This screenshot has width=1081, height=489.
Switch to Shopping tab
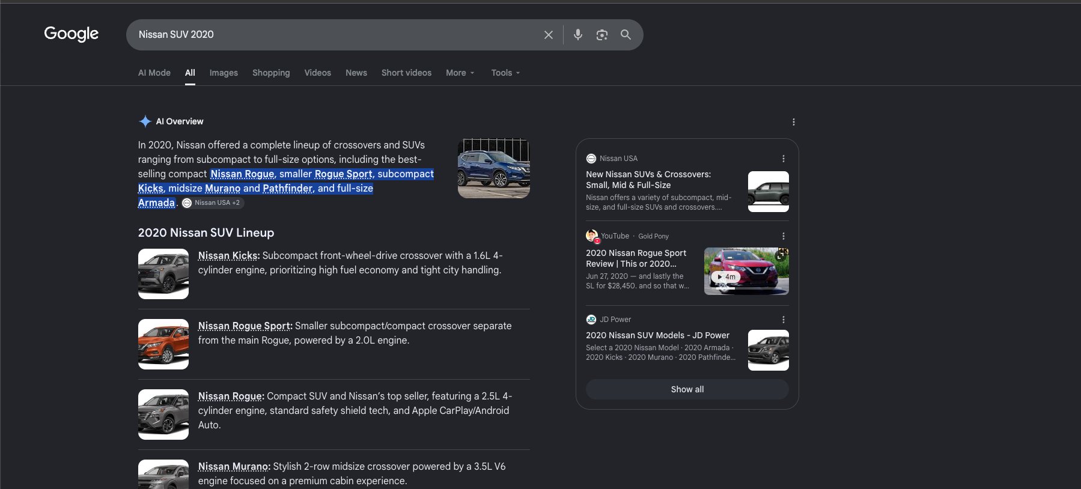click(271, 73)
